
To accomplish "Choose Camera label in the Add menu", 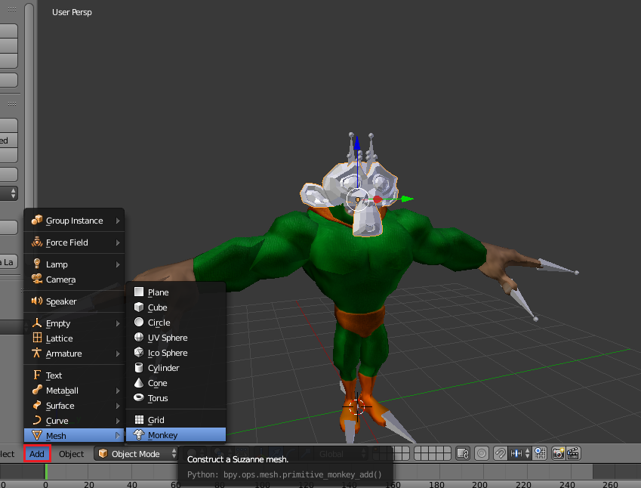I will click(61, 280).
